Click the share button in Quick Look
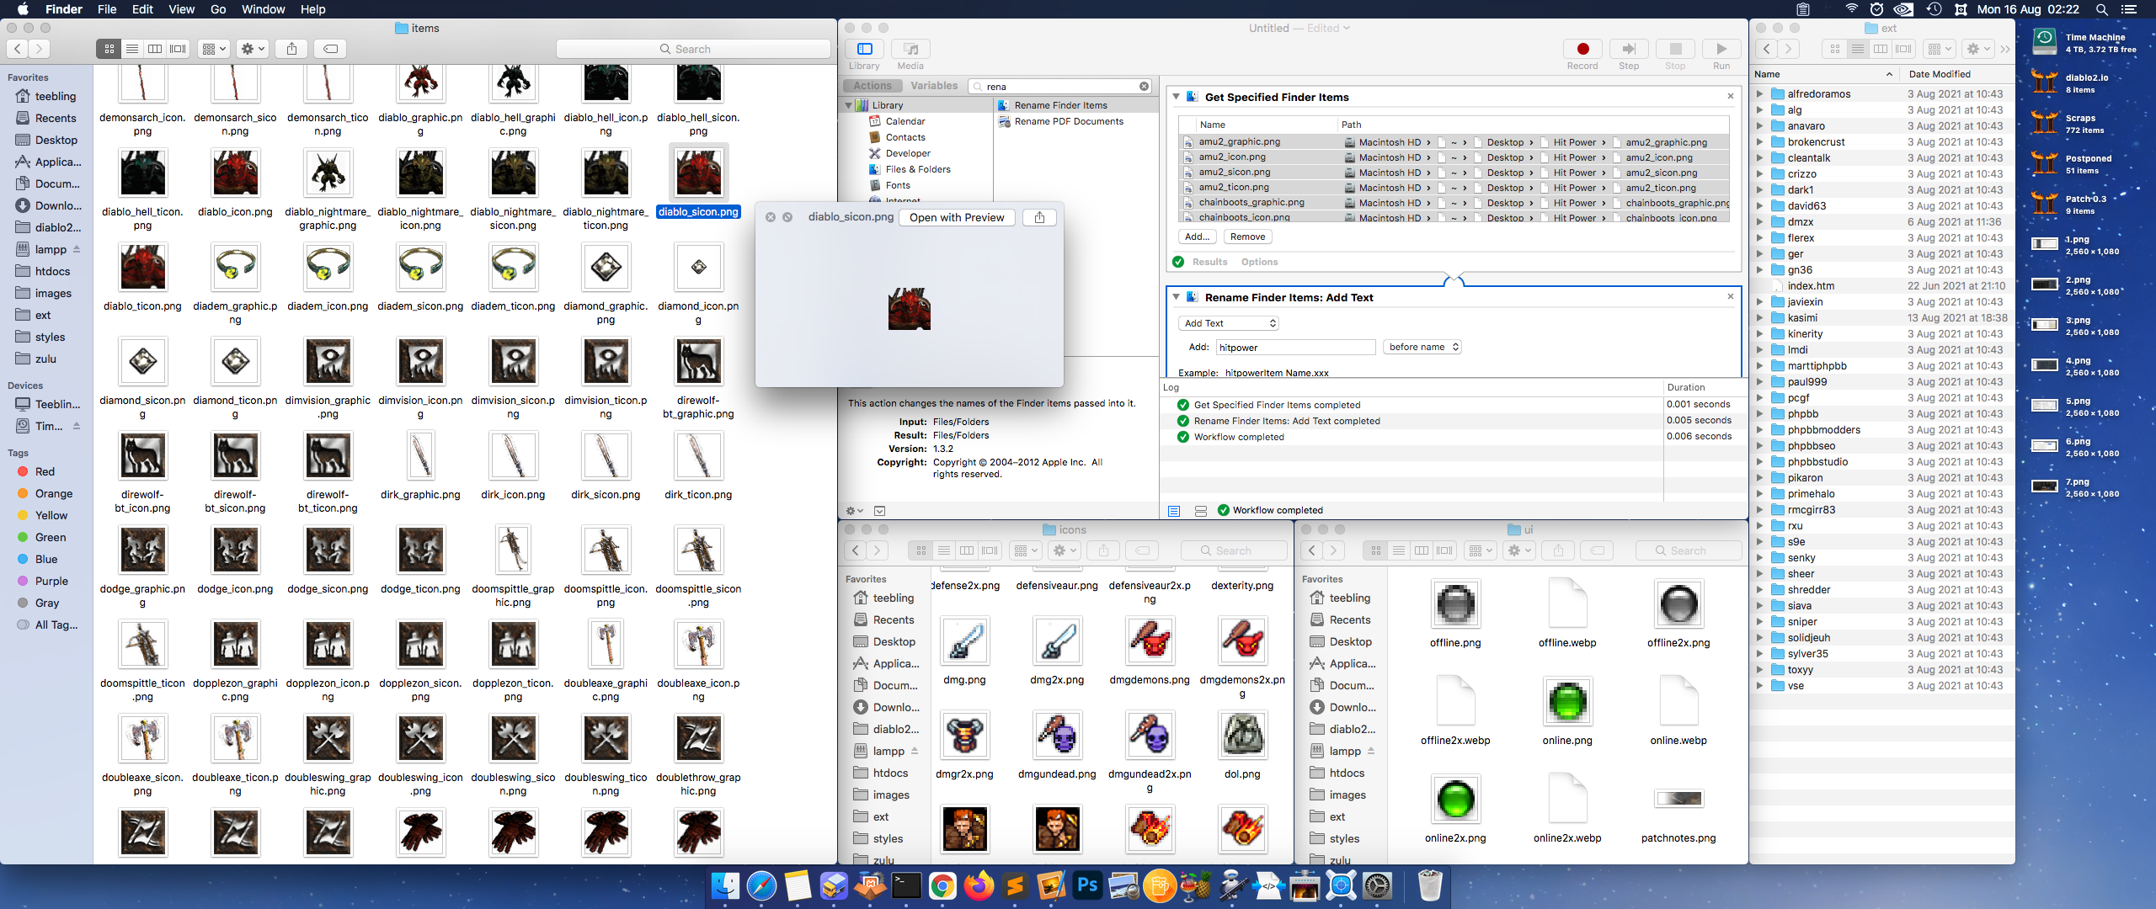Image resolution: width=2156 pixels, height=909 pixels. 1039,217
